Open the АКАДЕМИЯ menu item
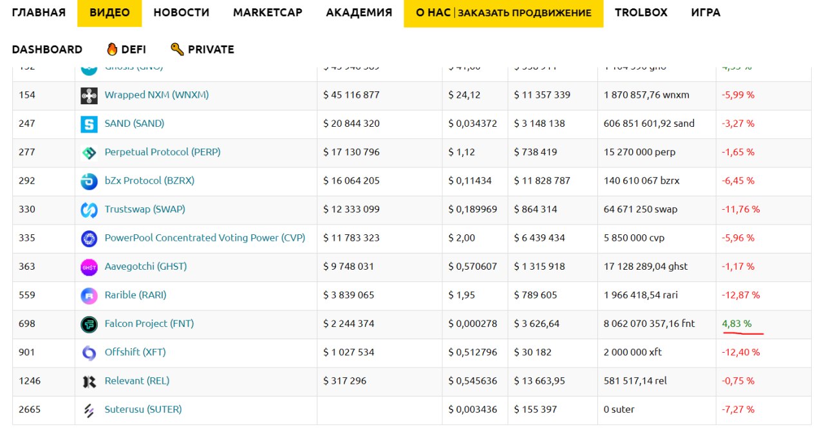Viewport: 824px width, 448px height. 359,12
